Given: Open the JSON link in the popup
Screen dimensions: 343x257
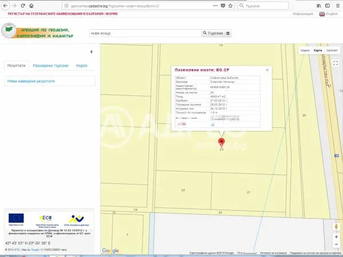Looking at the screenshot, I should pyautogui.click(x=181, y=123).
